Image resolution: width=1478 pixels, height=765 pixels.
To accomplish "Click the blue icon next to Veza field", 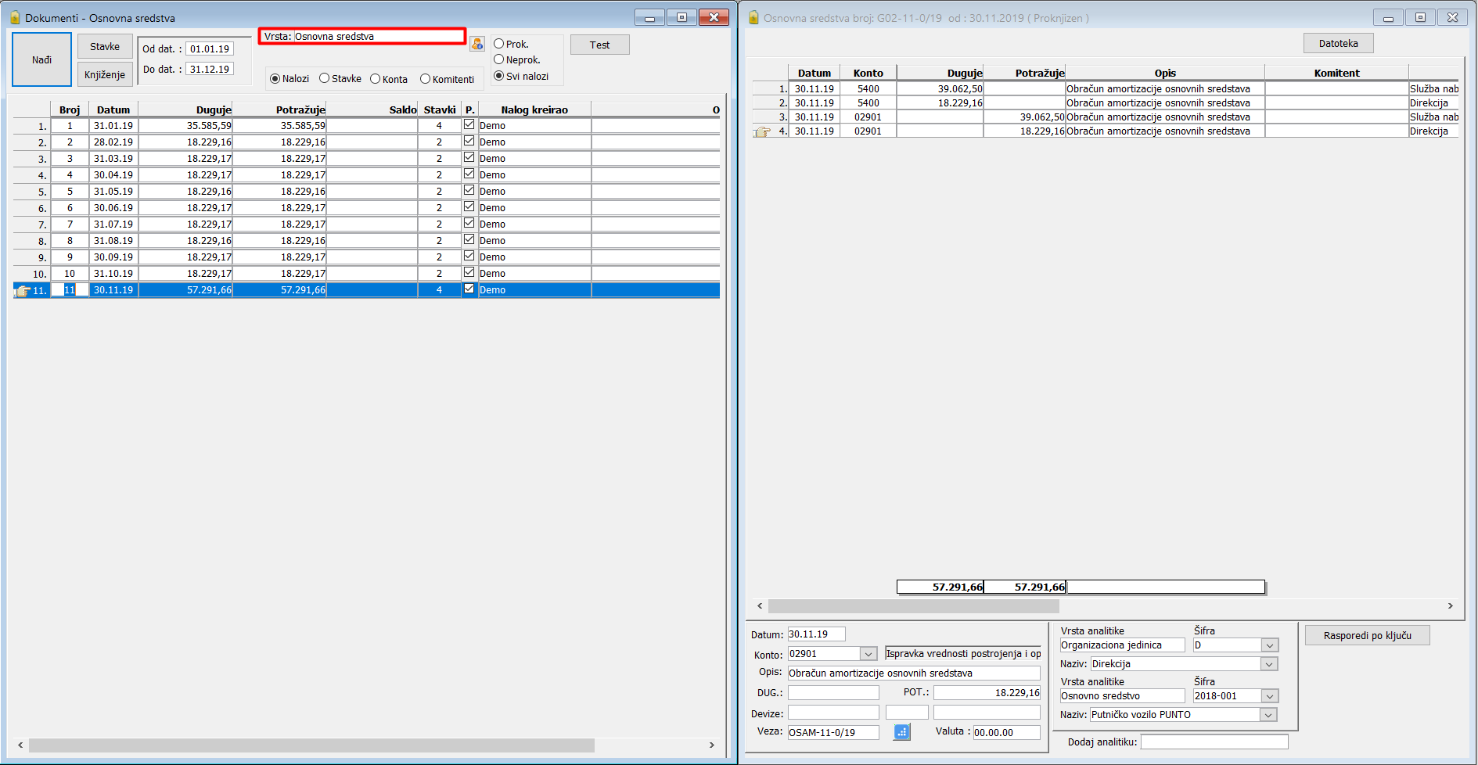I will point(901,732).
